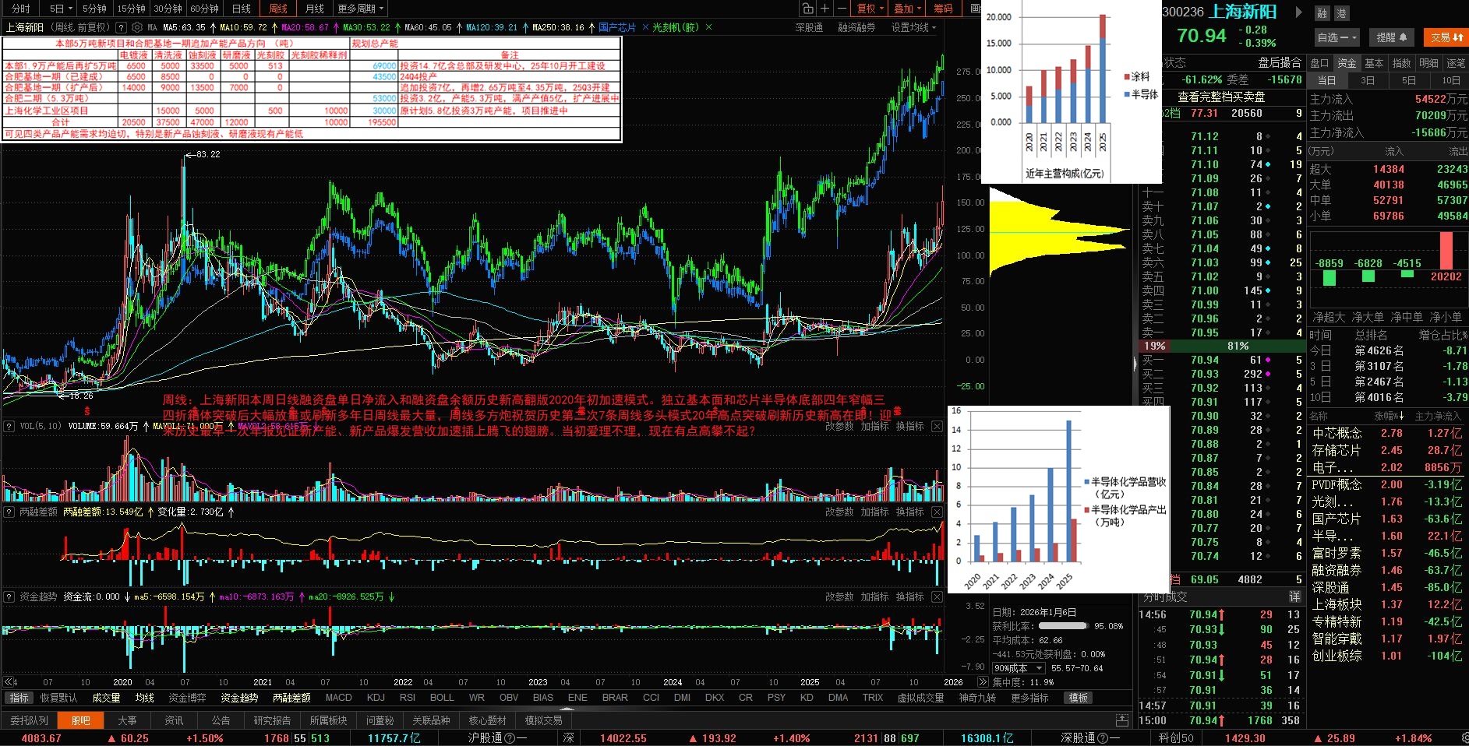Toggle the KDJ indicator
This screenshot has width=1469, height=746.
pos(376,698)
